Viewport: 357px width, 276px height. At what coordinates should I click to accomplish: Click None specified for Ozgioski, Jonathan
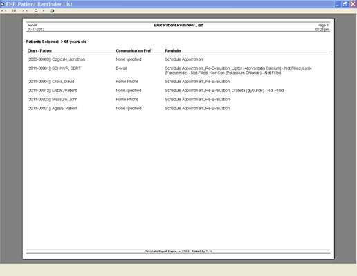click(x=129, y=59)
